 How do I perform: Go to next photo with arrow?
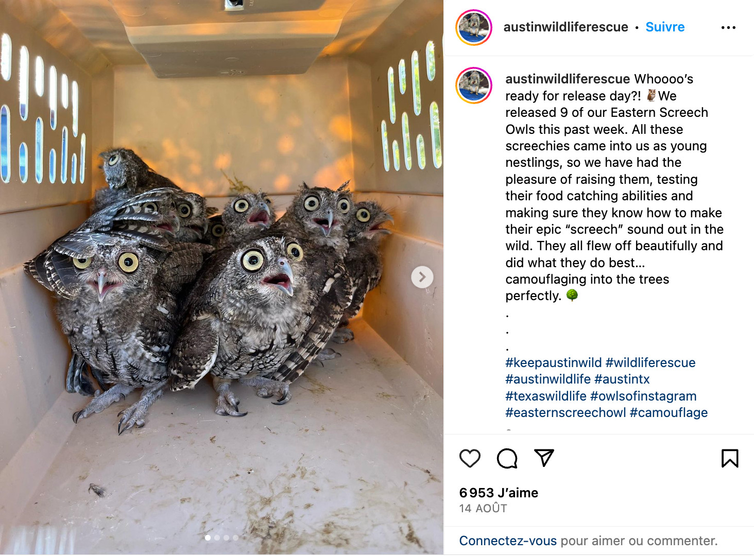tap(422, 277)
